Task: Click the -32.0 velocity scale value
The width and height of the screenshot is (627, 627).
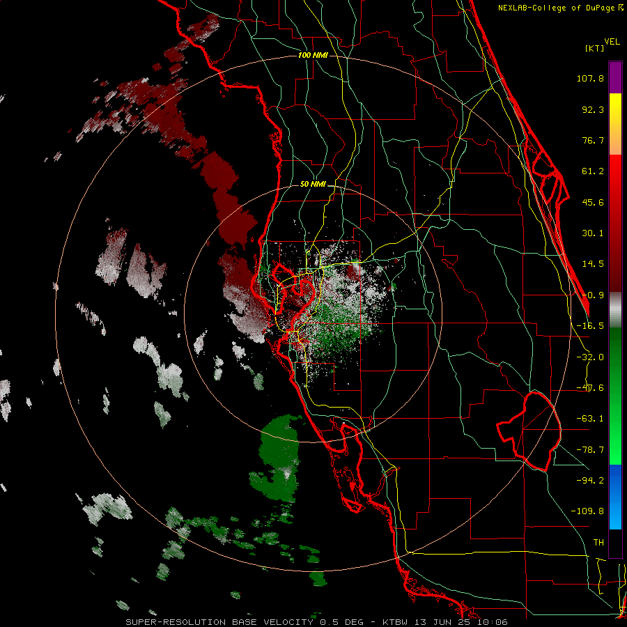Action: [x=590, y=357]
